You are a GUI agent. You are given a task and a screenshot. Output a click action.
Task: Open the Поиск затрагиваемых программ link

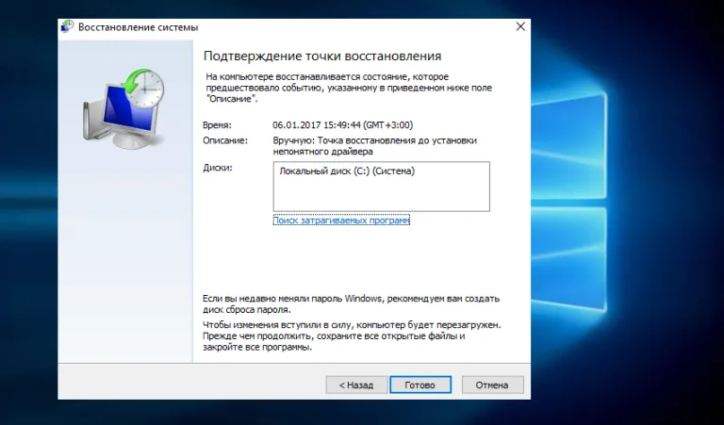click(341, 221)
